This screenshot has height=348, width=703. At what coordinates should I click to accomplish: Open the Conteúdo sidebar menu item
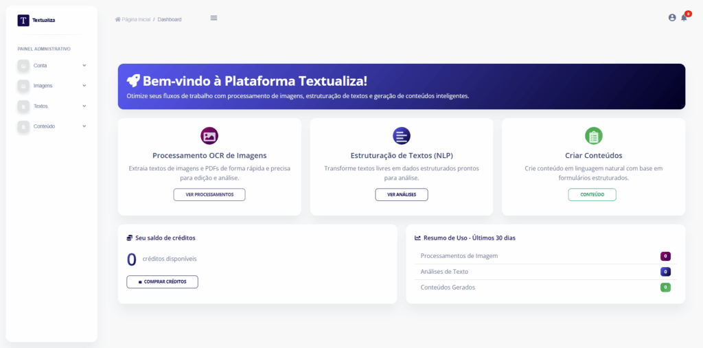52,126
